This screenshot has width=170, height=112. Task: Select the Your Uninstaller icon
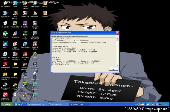tap(35, 76)
